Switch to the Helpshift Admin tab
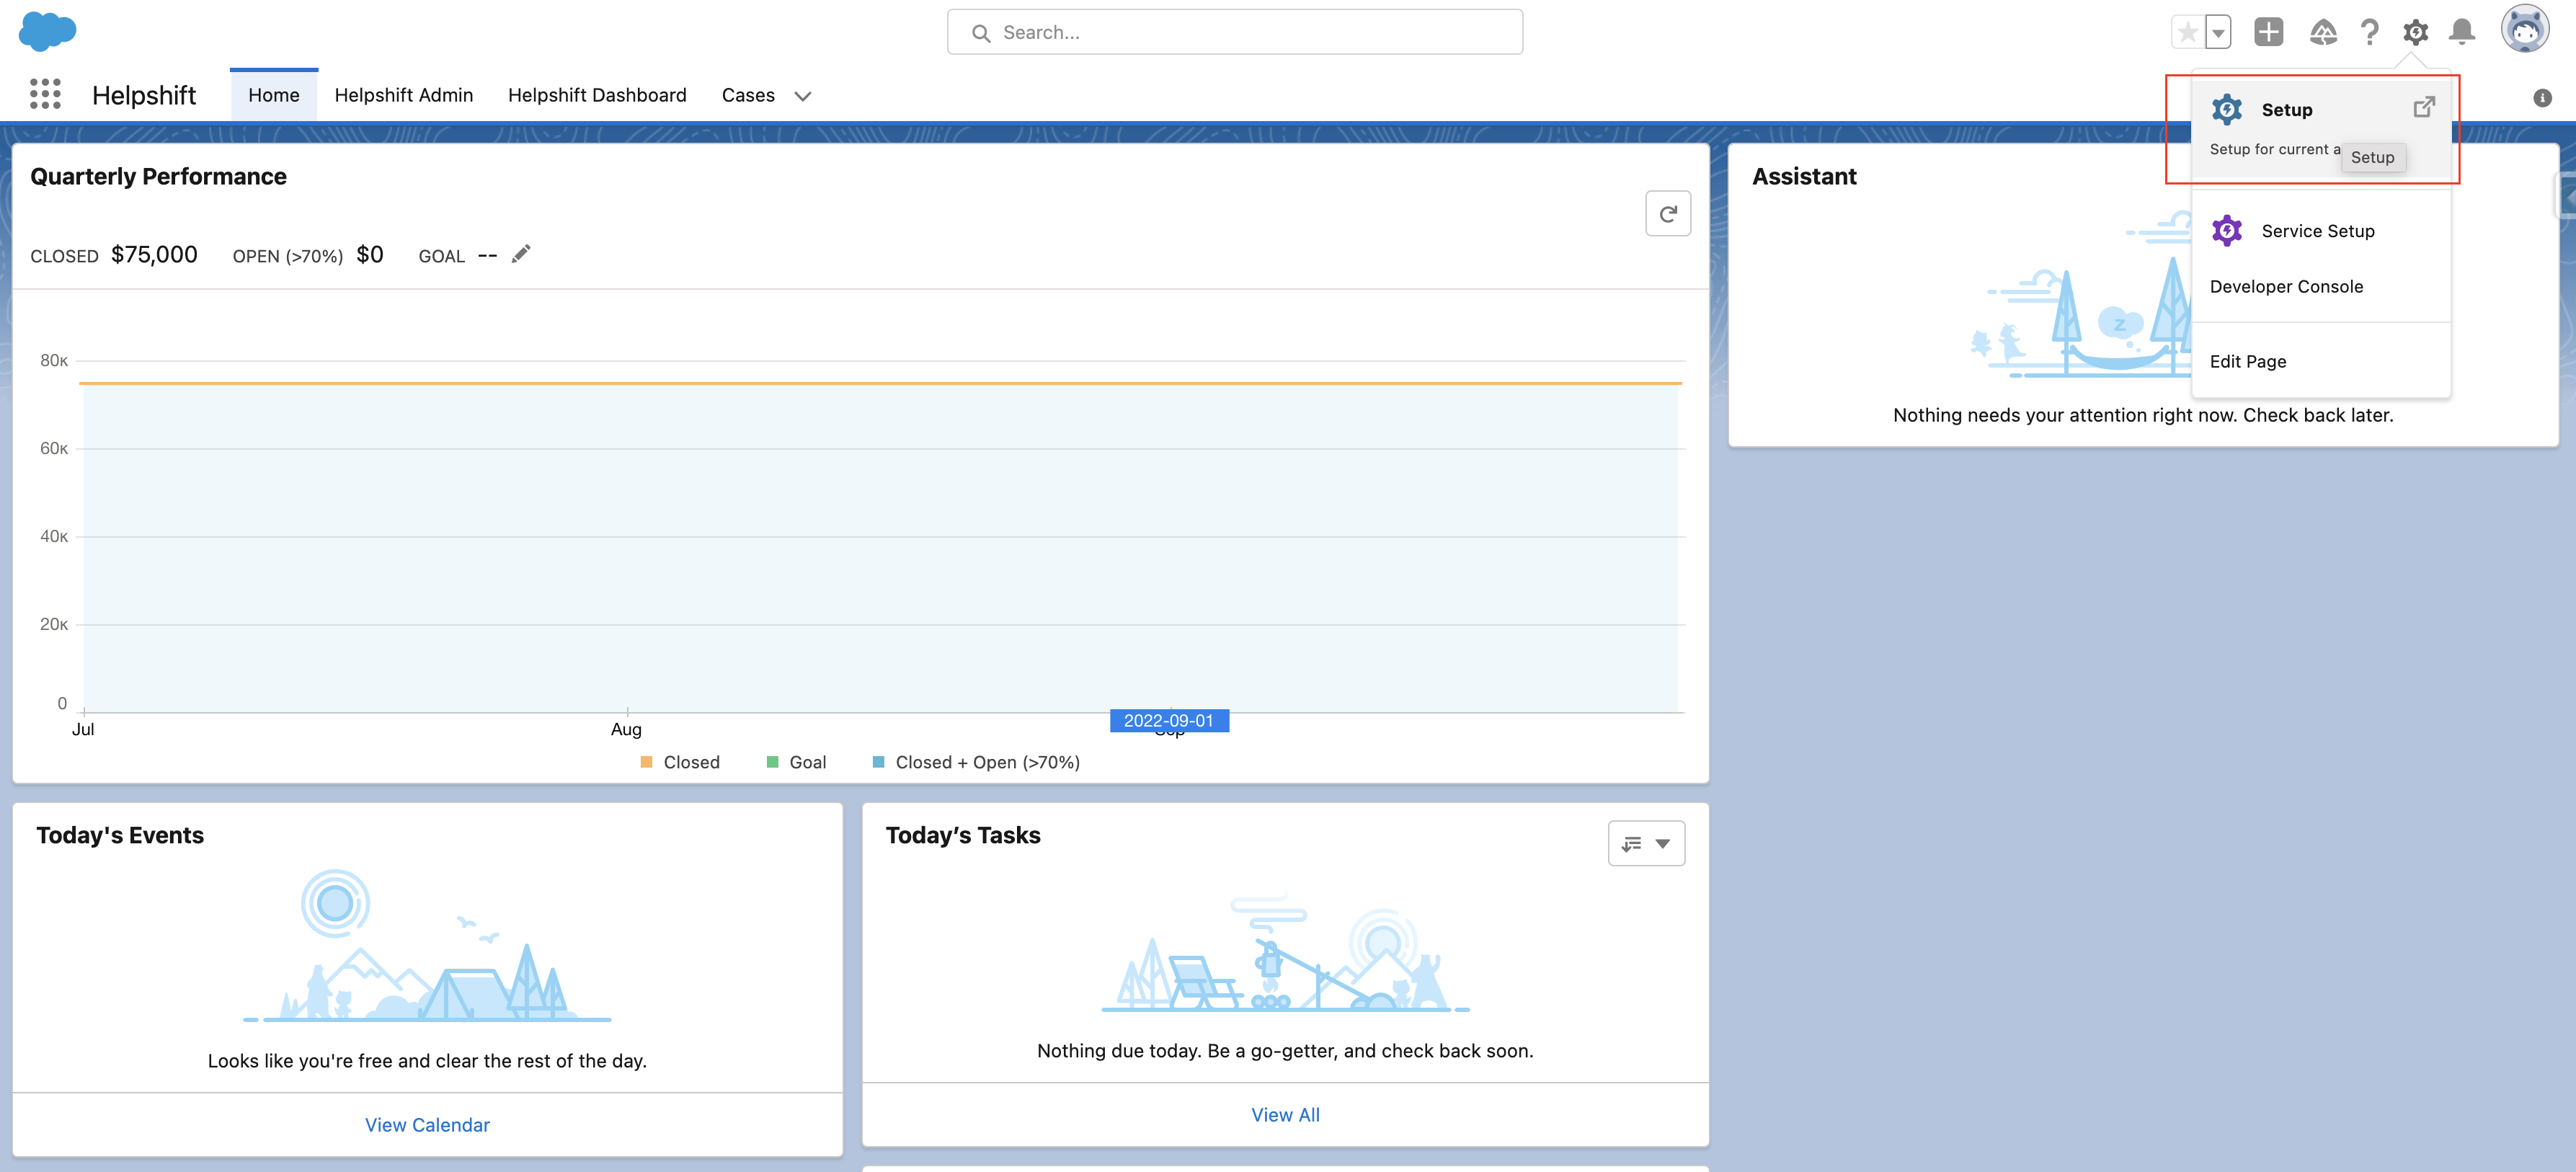Viewport: 2576px width, 1172px height. (403, 95)
